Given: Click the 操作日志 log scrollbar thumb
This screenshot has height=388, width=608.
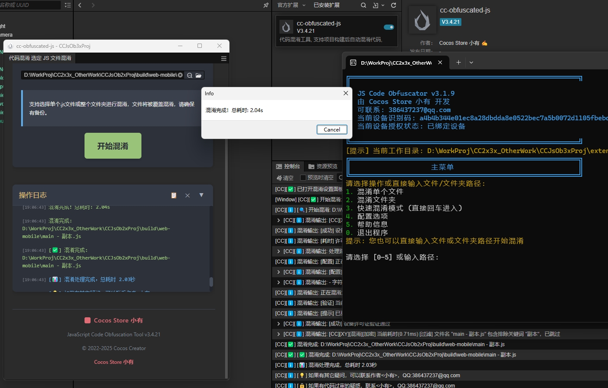Looking at the screenshot, I should click(x=211, y=282).
